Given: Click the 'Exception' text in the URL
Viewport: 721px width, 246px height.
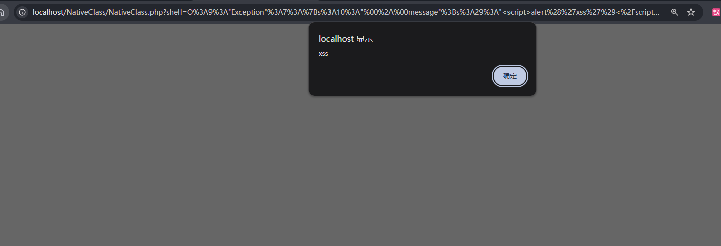Looking at the screenshot, I should (x=247, y=12).
